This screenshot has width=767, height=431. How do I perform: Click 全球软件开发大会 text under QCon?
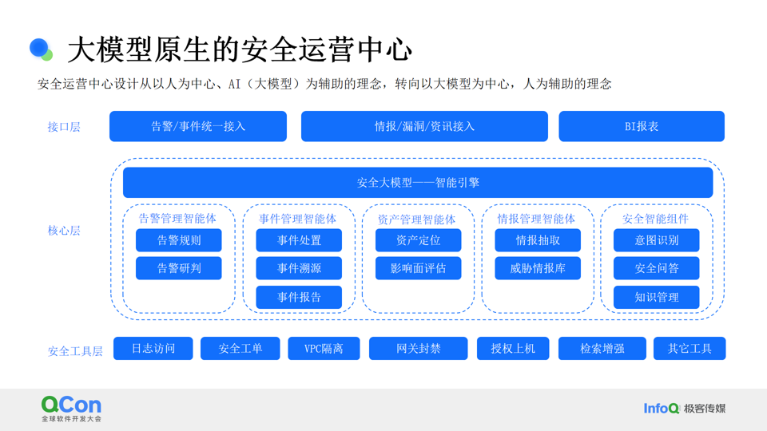point(71,419)
